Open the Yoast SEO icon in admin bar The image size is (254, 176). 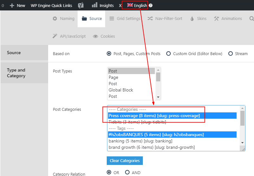81,5
